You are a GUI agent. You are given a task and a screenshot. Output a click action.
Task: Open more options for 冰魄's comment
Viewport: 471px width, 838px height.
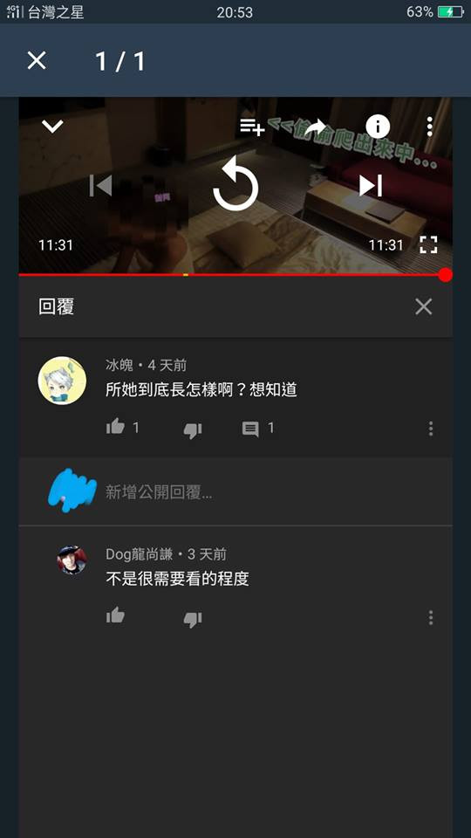click(430, 429)
